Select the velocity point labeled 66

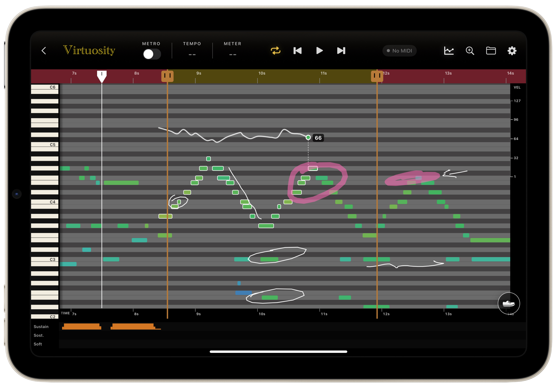(308, 137)
